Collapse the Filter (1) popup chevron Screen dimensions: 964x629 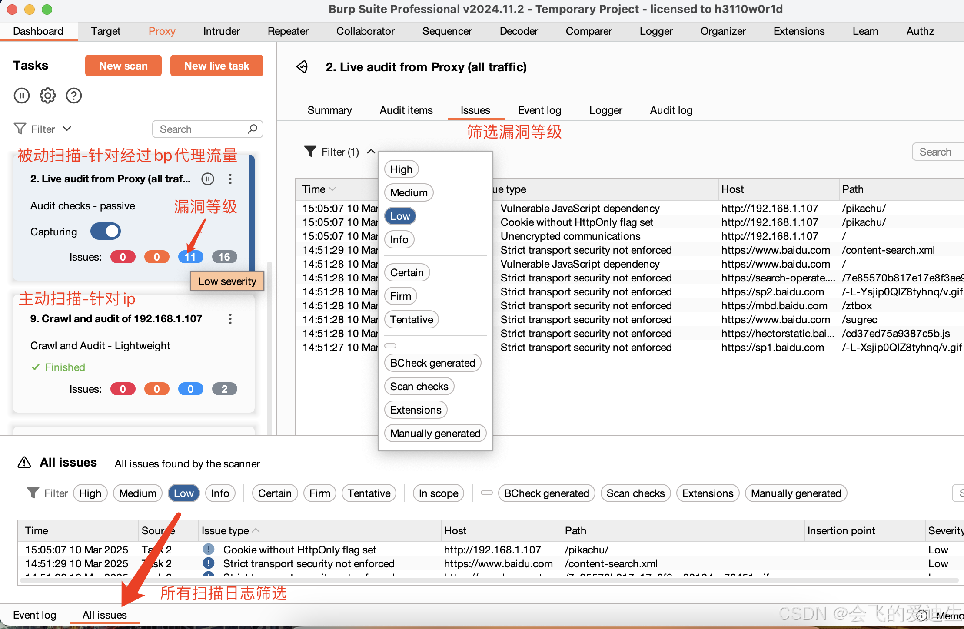pos(371,152)
